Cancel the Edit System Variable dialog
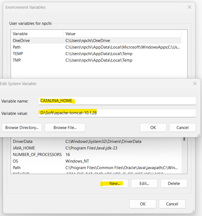Viewport: 202px width, 216px height. 182,127
